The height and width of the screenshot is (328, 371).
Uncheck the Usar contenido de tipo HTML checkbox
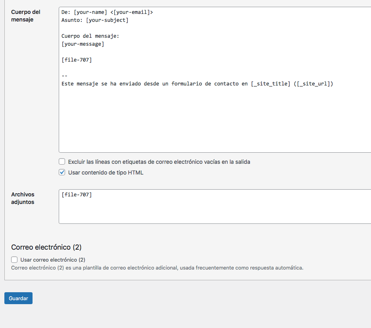click(62, 172)
